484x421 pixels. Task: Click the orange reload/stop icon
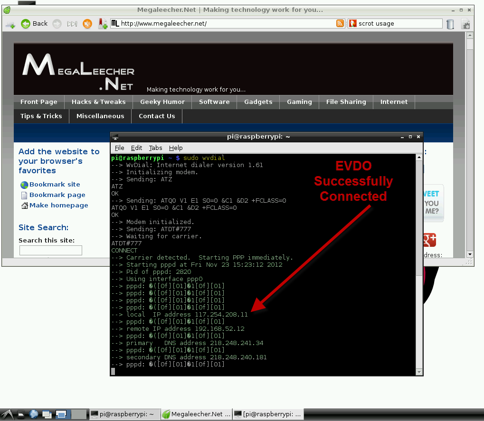pyautogui.click(x=87, y=24)
